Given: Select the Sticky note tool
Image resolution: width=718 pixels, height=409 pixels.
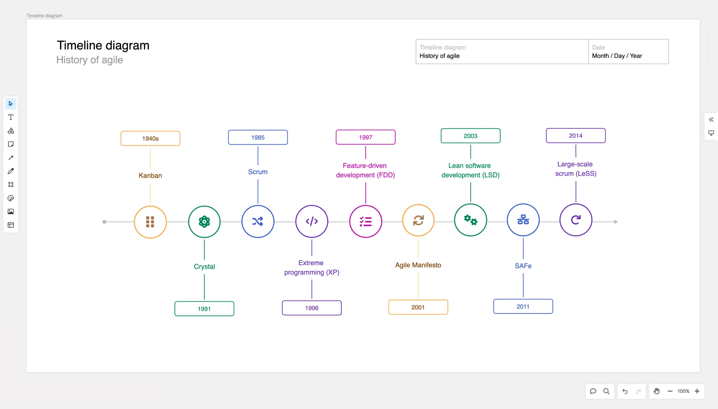Looking at the screenshot, I should (11, 144).
